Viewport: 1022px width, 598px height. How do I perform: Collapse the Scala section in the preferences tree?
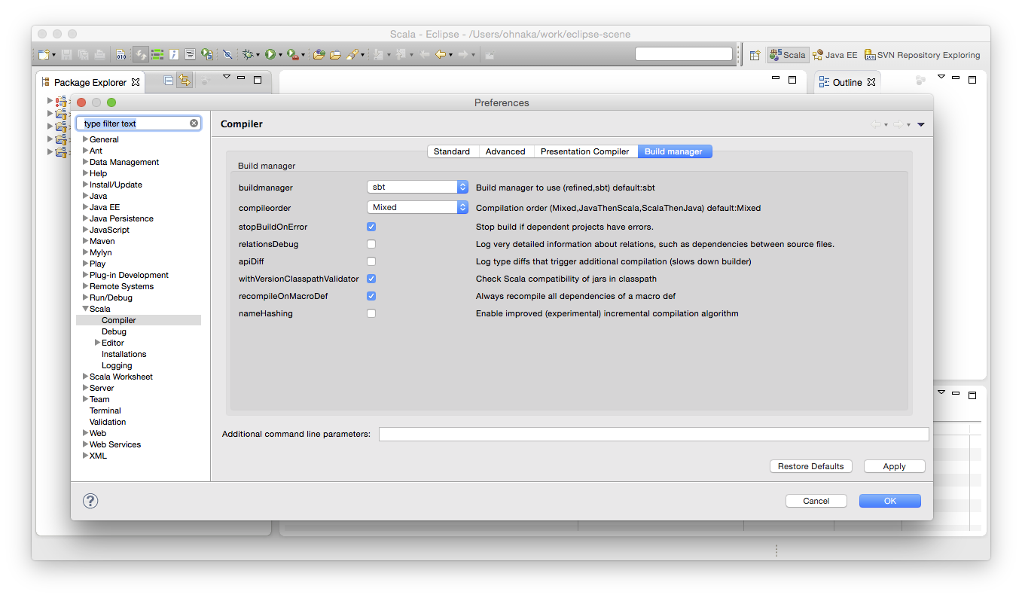[87, 309]
